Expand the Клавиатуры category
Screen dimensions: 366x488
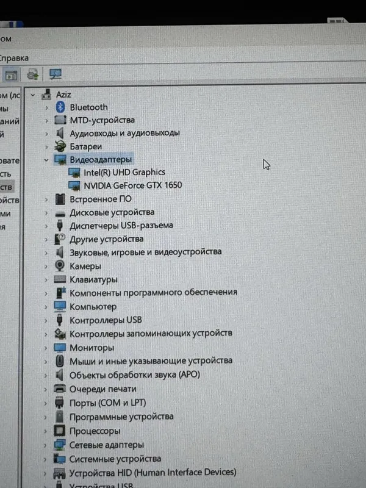[x=46, y=280]
